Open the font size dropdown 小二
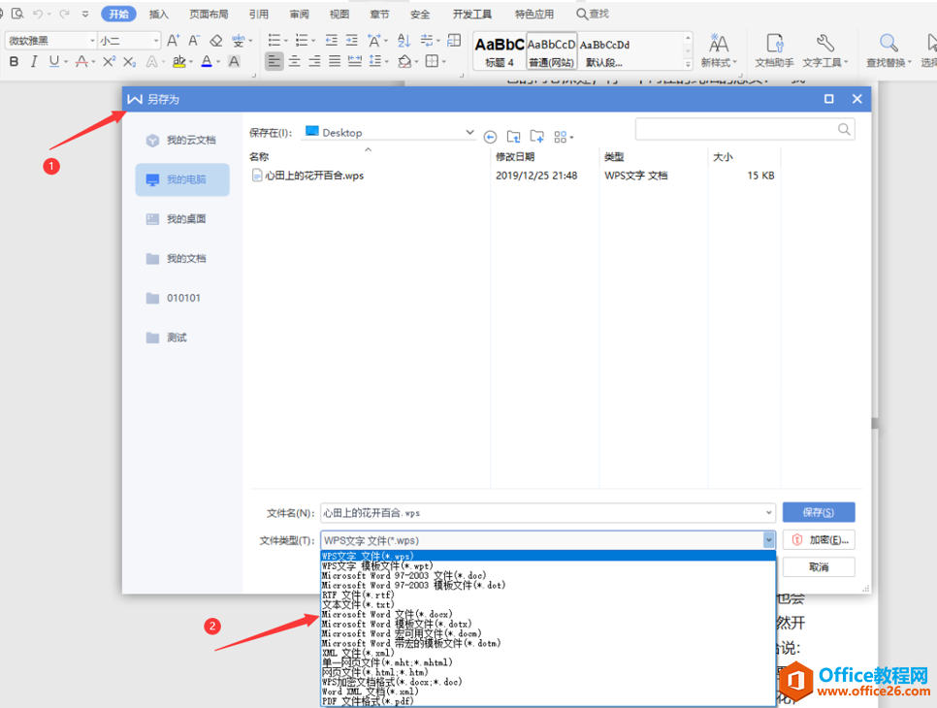Image resolution: width=937 pixels, height=708 pixels. pos(156,40)
